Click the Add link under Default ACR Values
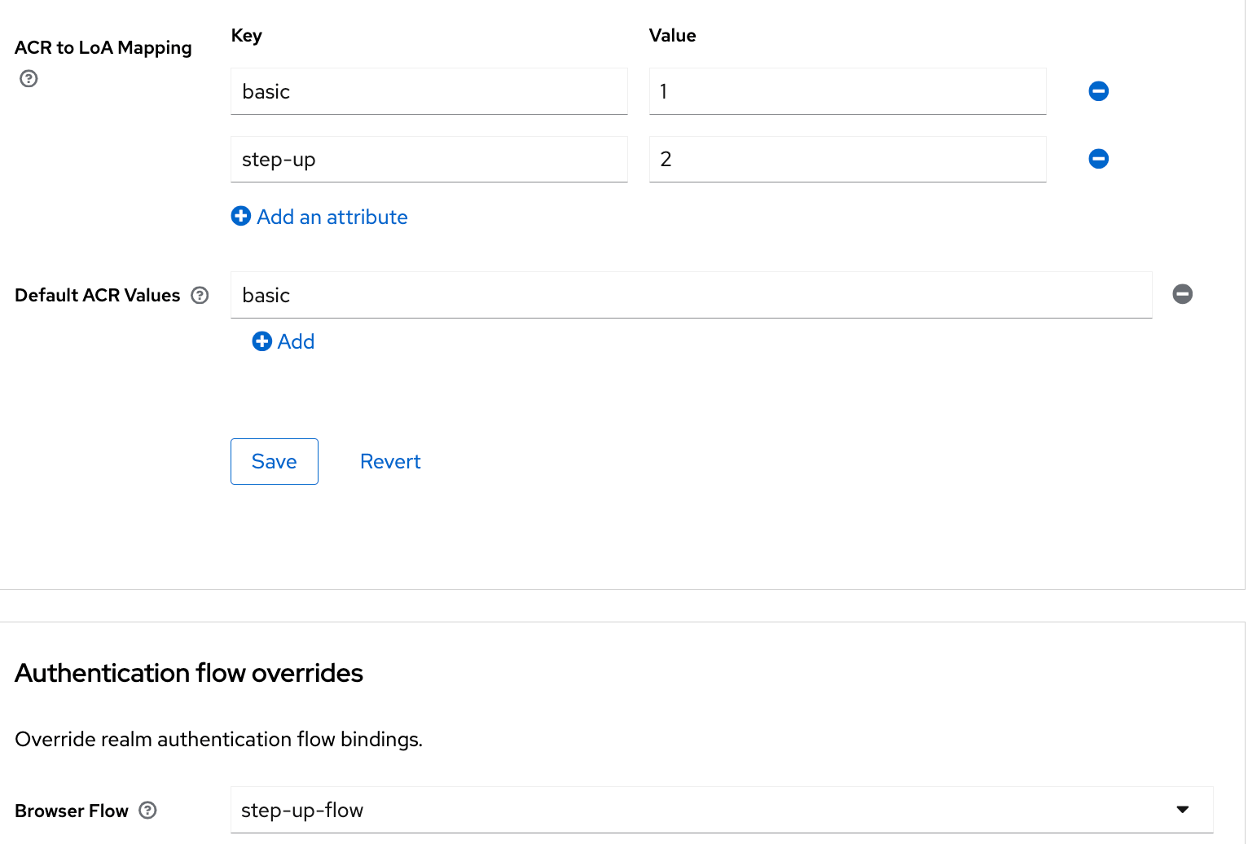Image resolution: width=1248 pixels, height=844 pixels. (x=283, y=341)
